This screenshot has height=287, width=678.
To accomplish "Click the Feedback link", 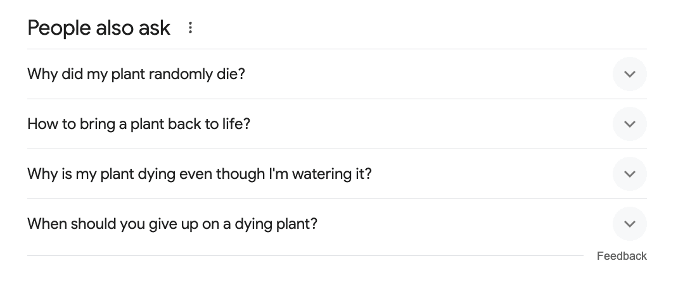I will pos(622,256).
